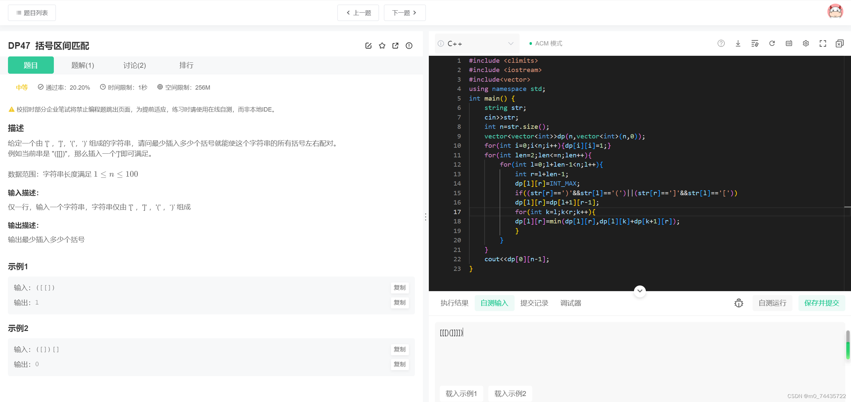Click the share icon next to title
Image resolution: width=851 pixels, height=402 pixels.
pos(395,46)
